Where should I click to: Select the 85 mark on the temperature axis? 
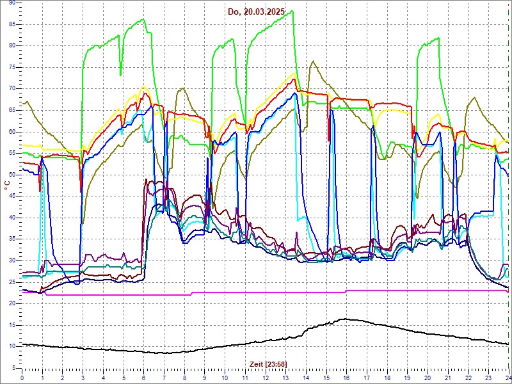point(12,24)
